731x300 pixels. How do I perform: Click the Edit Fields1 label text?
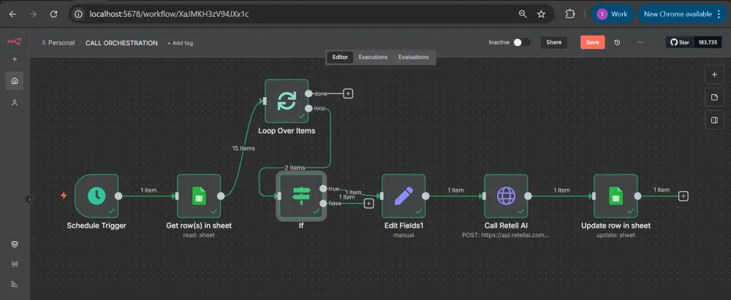tap(404, 226)
